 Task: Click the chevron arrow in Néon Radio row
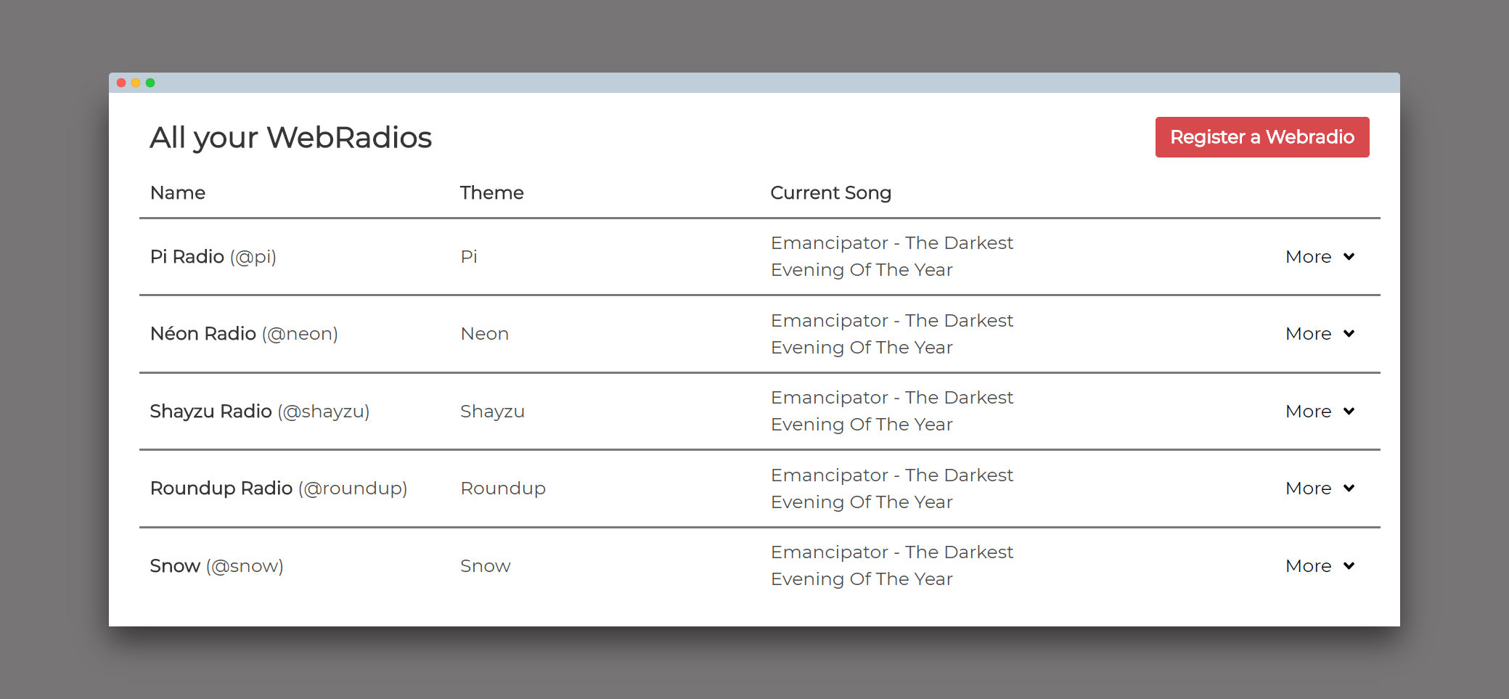(1349, 334)
